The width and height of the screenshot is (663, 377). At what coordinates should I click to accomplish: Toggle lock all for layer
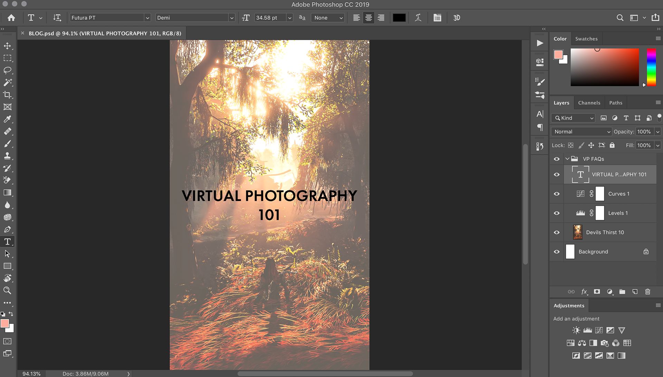[x=612, y=145]
